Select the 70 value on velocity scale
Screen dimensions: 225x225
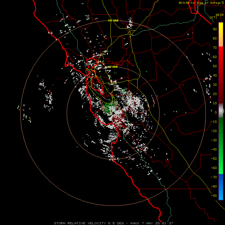[215, 48]
